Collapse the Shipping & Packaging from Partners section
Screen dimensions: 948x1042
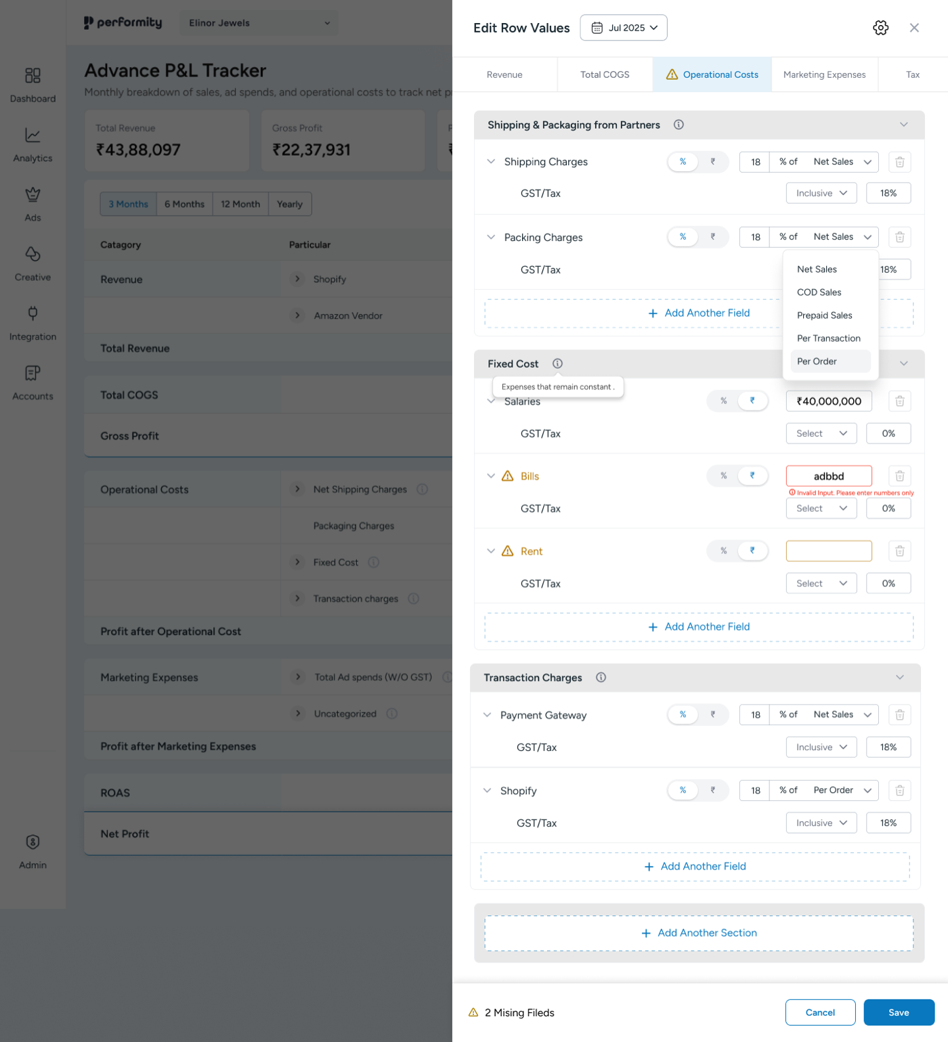click(x=903, y=125)
